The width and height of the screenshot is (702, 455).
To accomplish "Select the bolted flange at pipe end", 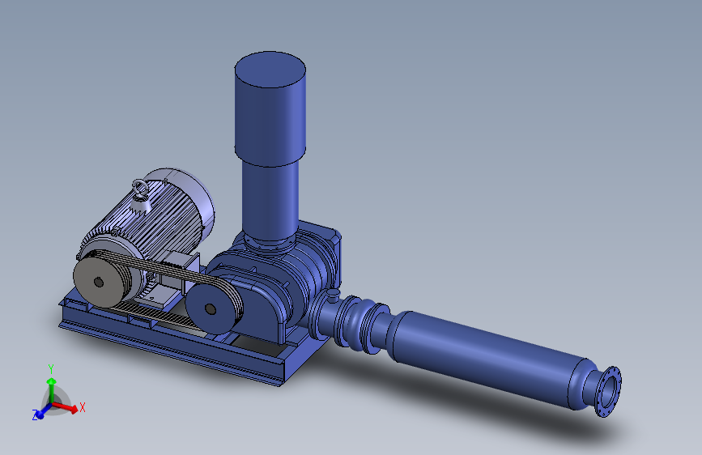I will [608, 391].
